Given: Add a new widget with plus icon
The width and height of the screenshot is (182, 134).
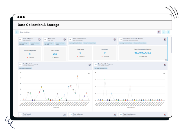Looking at the screenshot, I should pyautogui.click(x=164, y=32).
